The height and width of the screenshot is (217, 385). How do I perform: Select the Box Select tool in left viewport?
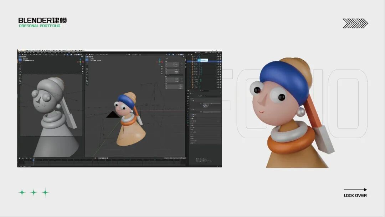pos(20,60)
